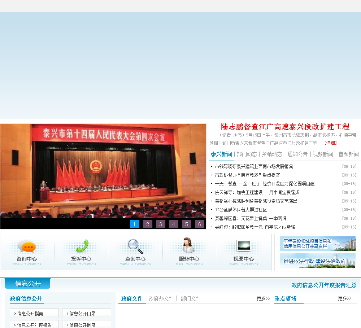Open news 黄桥举办抗战胜利暨黄桥战役专场文艺演出
This screenshot has width=361, height=328.
[x=256, y=201]
